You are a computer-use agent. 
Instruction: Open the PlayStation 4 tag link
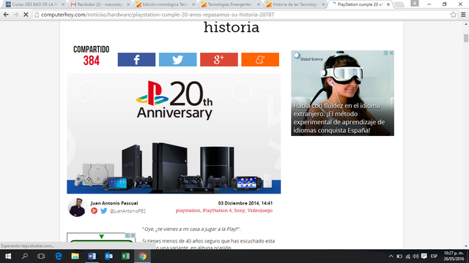pyautogui.click(x=217, y=210)
